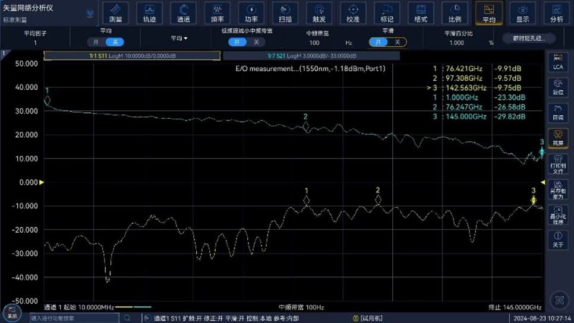Viewport: 574px width, 323px height.
Task: Toggle the 平均 (Average) on/off switch
Action: click(105, 42)
